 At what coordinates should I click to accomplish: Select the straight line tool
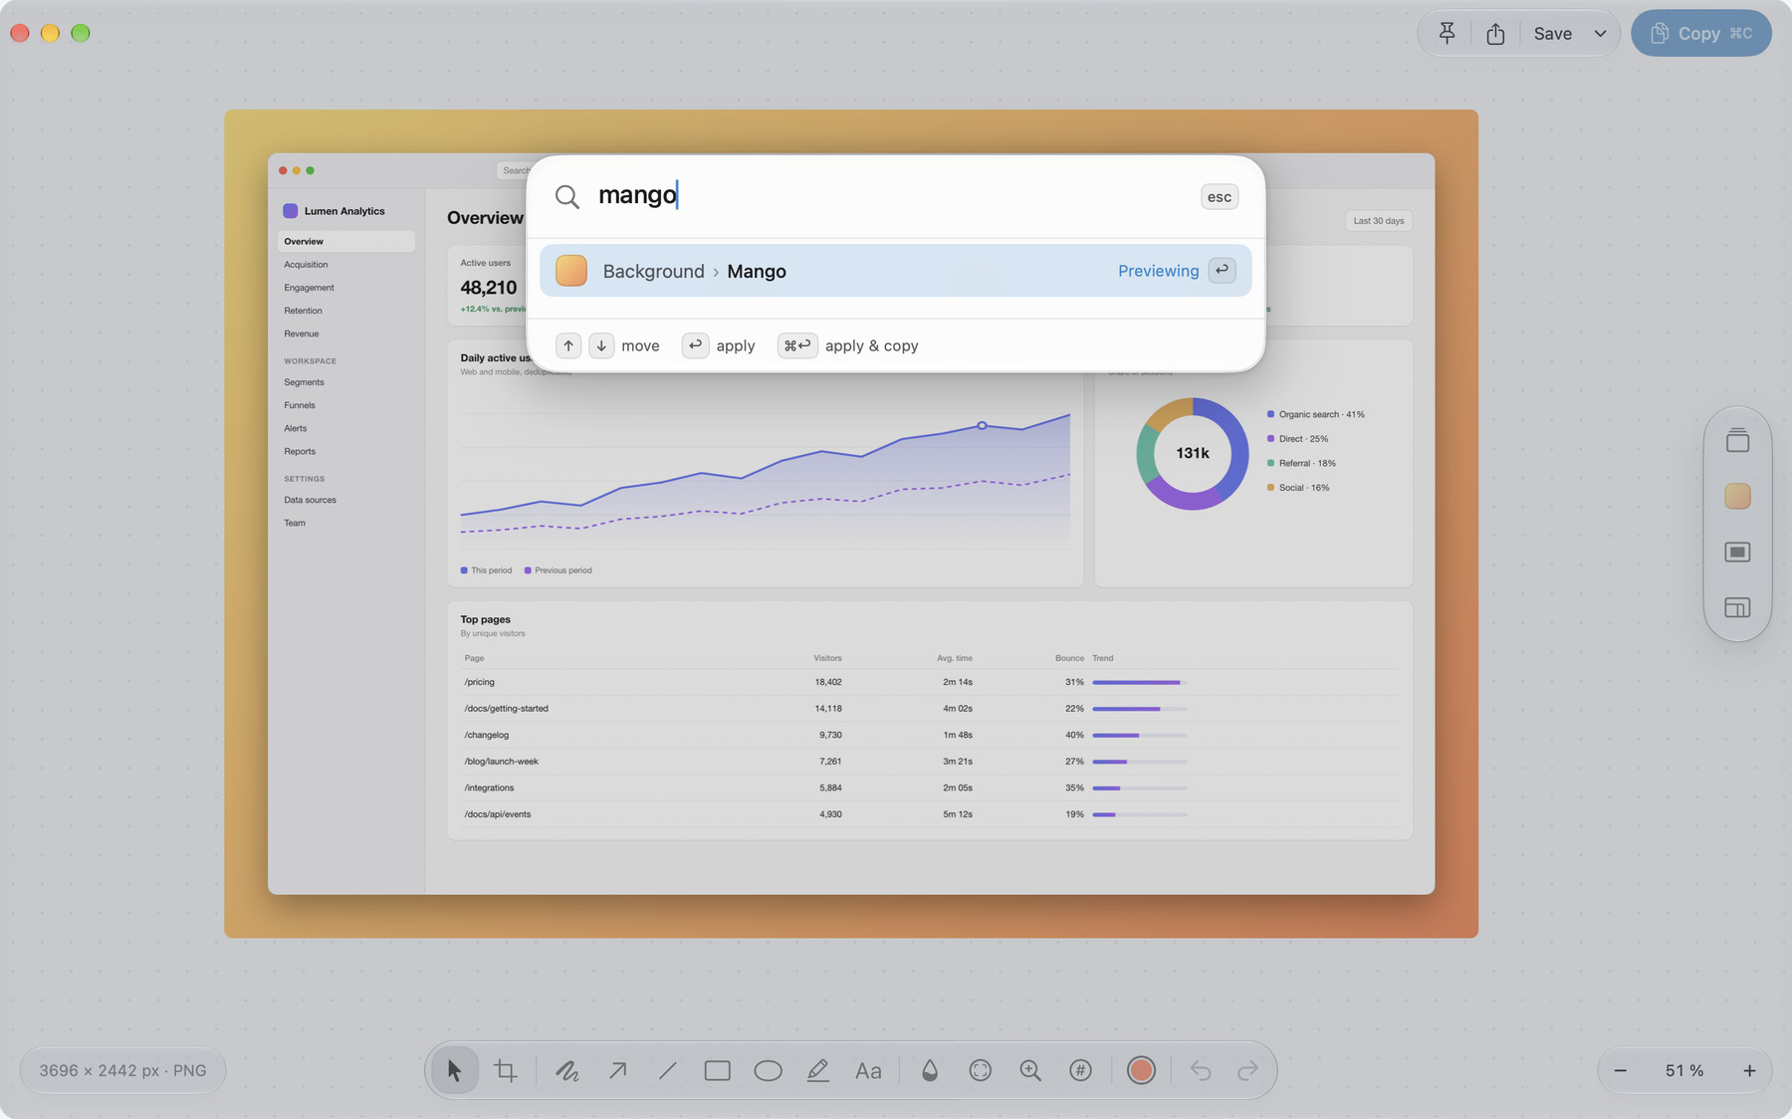click(x=668, y=1070)
